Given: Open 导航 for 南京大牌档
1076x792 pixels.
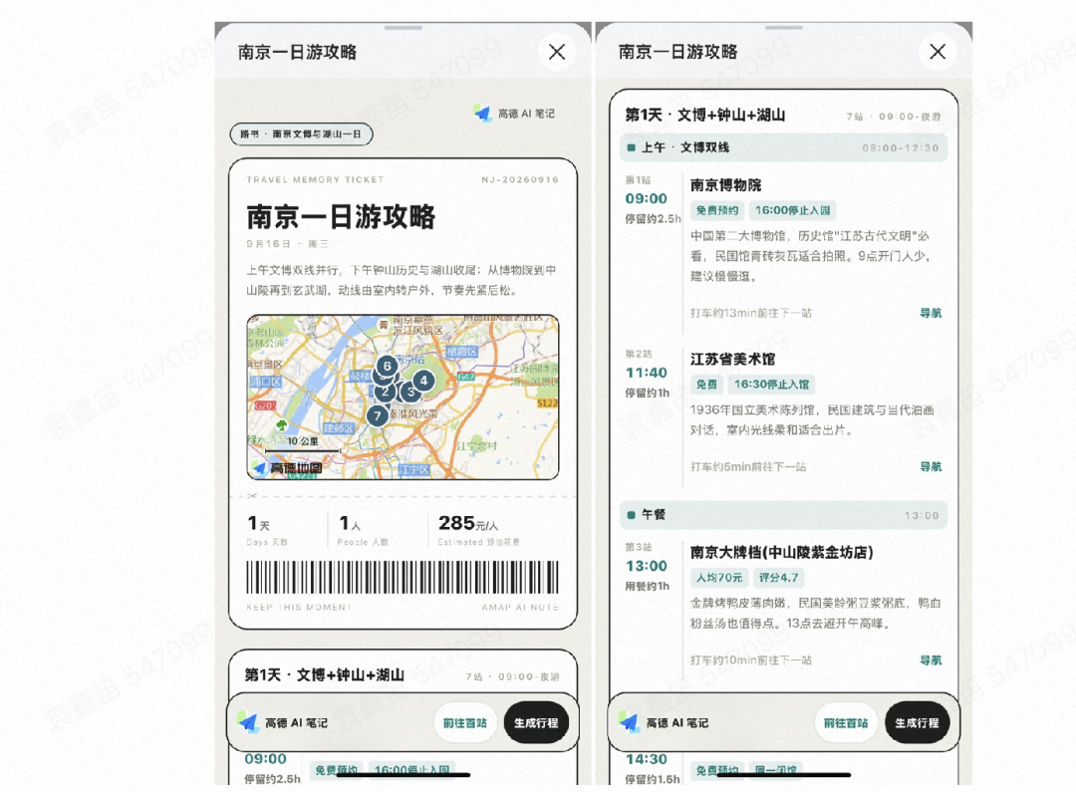Looking at the screenshot, I should [931, 660].
